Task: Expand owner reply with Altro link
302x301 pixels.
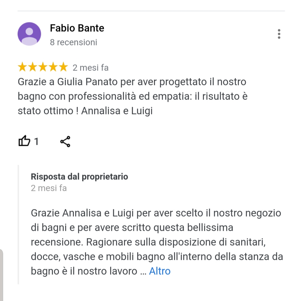Action: tap(160, 271)
